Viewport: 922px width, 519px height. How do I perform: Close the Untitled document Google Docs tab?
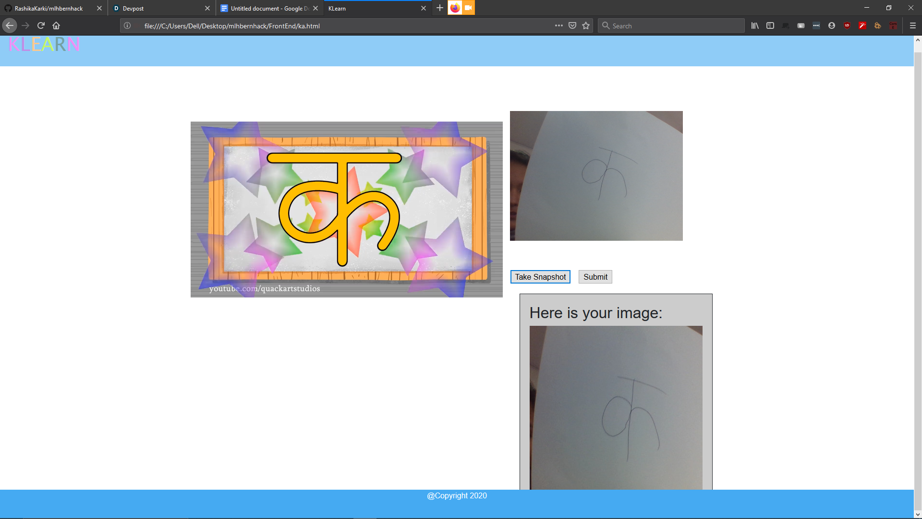pos(315,8)
